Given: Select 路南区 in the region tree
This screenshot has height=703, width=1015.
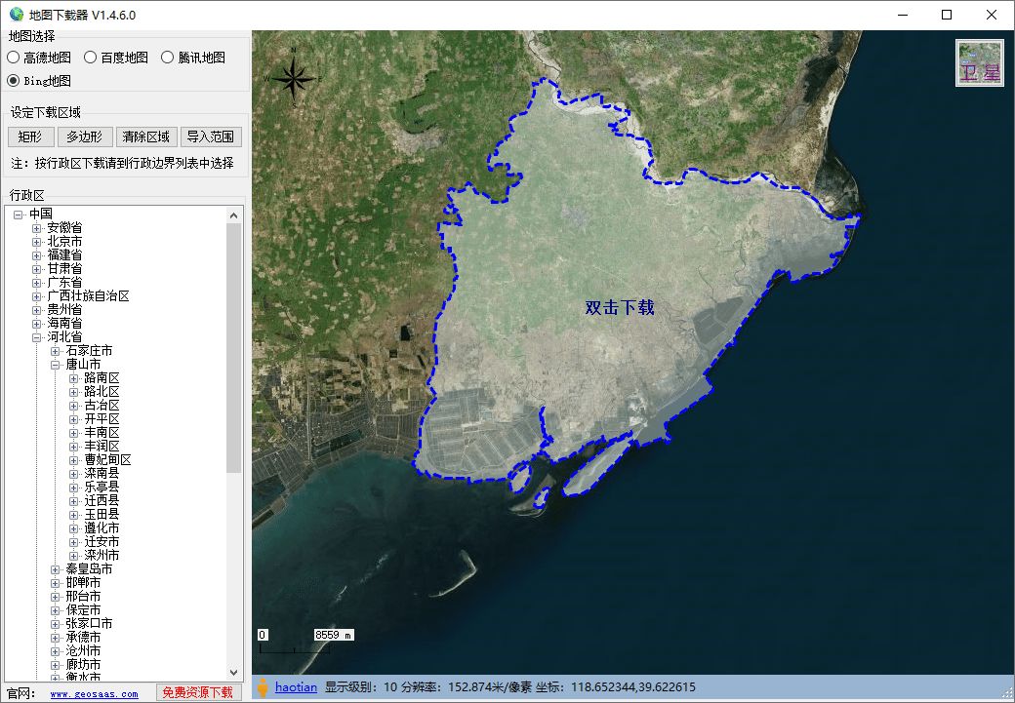Looking at the screenshot, I should tap(101, 377).
